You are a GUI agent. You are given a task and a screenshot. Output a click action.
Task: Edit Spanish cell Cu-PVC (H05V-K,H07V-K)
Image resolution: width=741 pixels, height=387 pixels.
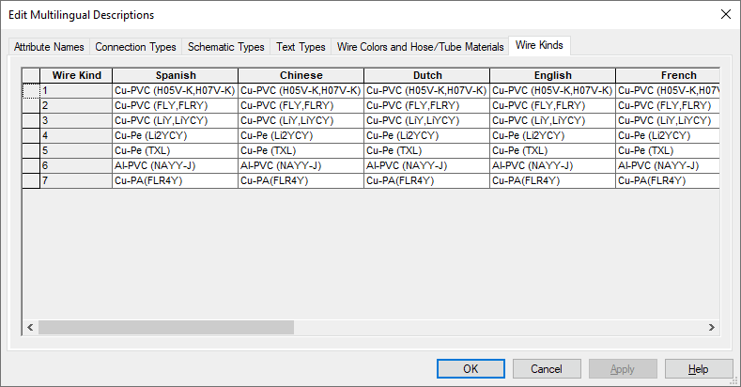tap(176, 91)
